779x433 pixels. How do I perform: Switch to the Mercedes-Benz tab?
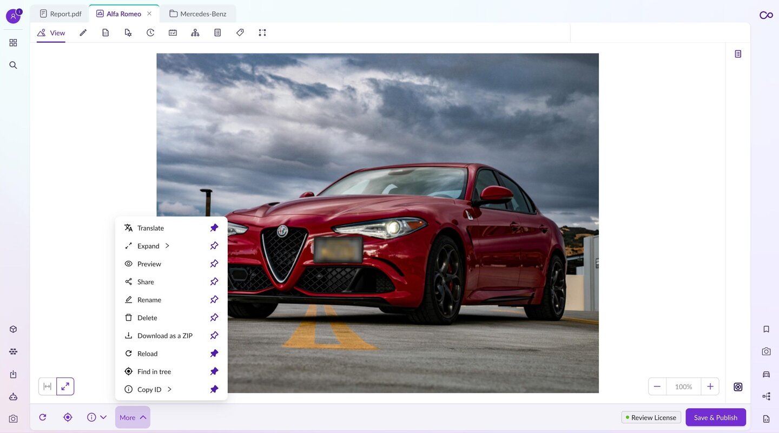[x=198, y=14]
